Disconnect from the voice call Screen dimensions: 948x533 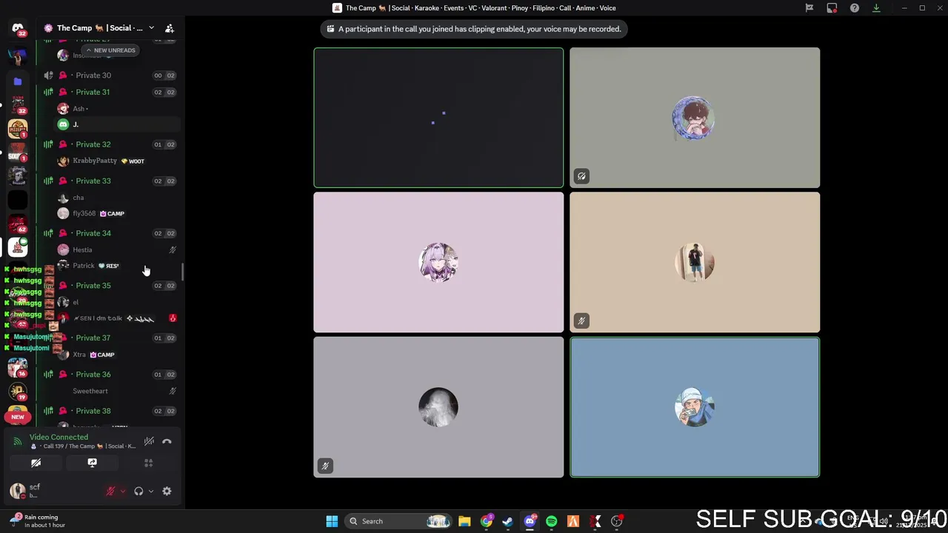click(167, 441)
